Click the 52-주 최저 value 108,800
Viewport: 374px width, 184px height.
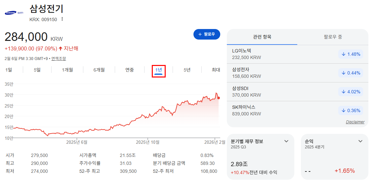coord(209,171)
